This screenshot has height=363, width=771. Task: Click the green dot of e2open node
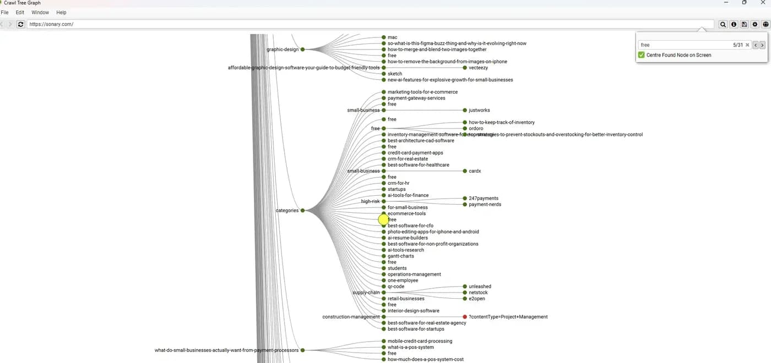pyautogui.click(x=465, y=299)
